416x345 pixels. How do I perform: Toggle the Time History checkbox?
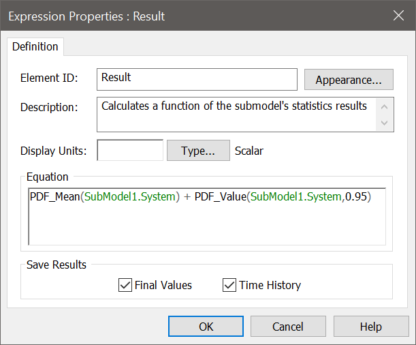pos(229,285)
